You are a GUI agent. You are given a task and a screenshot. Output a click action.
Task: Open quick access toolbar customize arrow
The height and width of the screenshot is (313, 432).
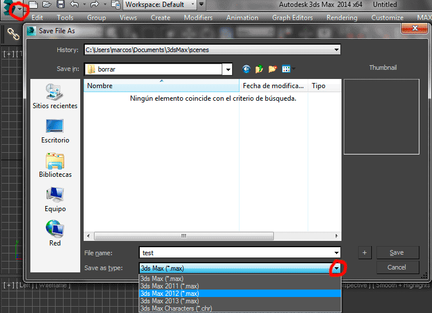point(202,4)
